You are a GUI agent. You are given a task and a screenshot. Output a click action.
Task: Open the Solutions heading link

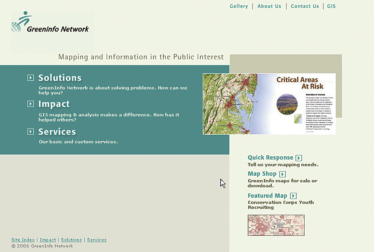(60, 78)
